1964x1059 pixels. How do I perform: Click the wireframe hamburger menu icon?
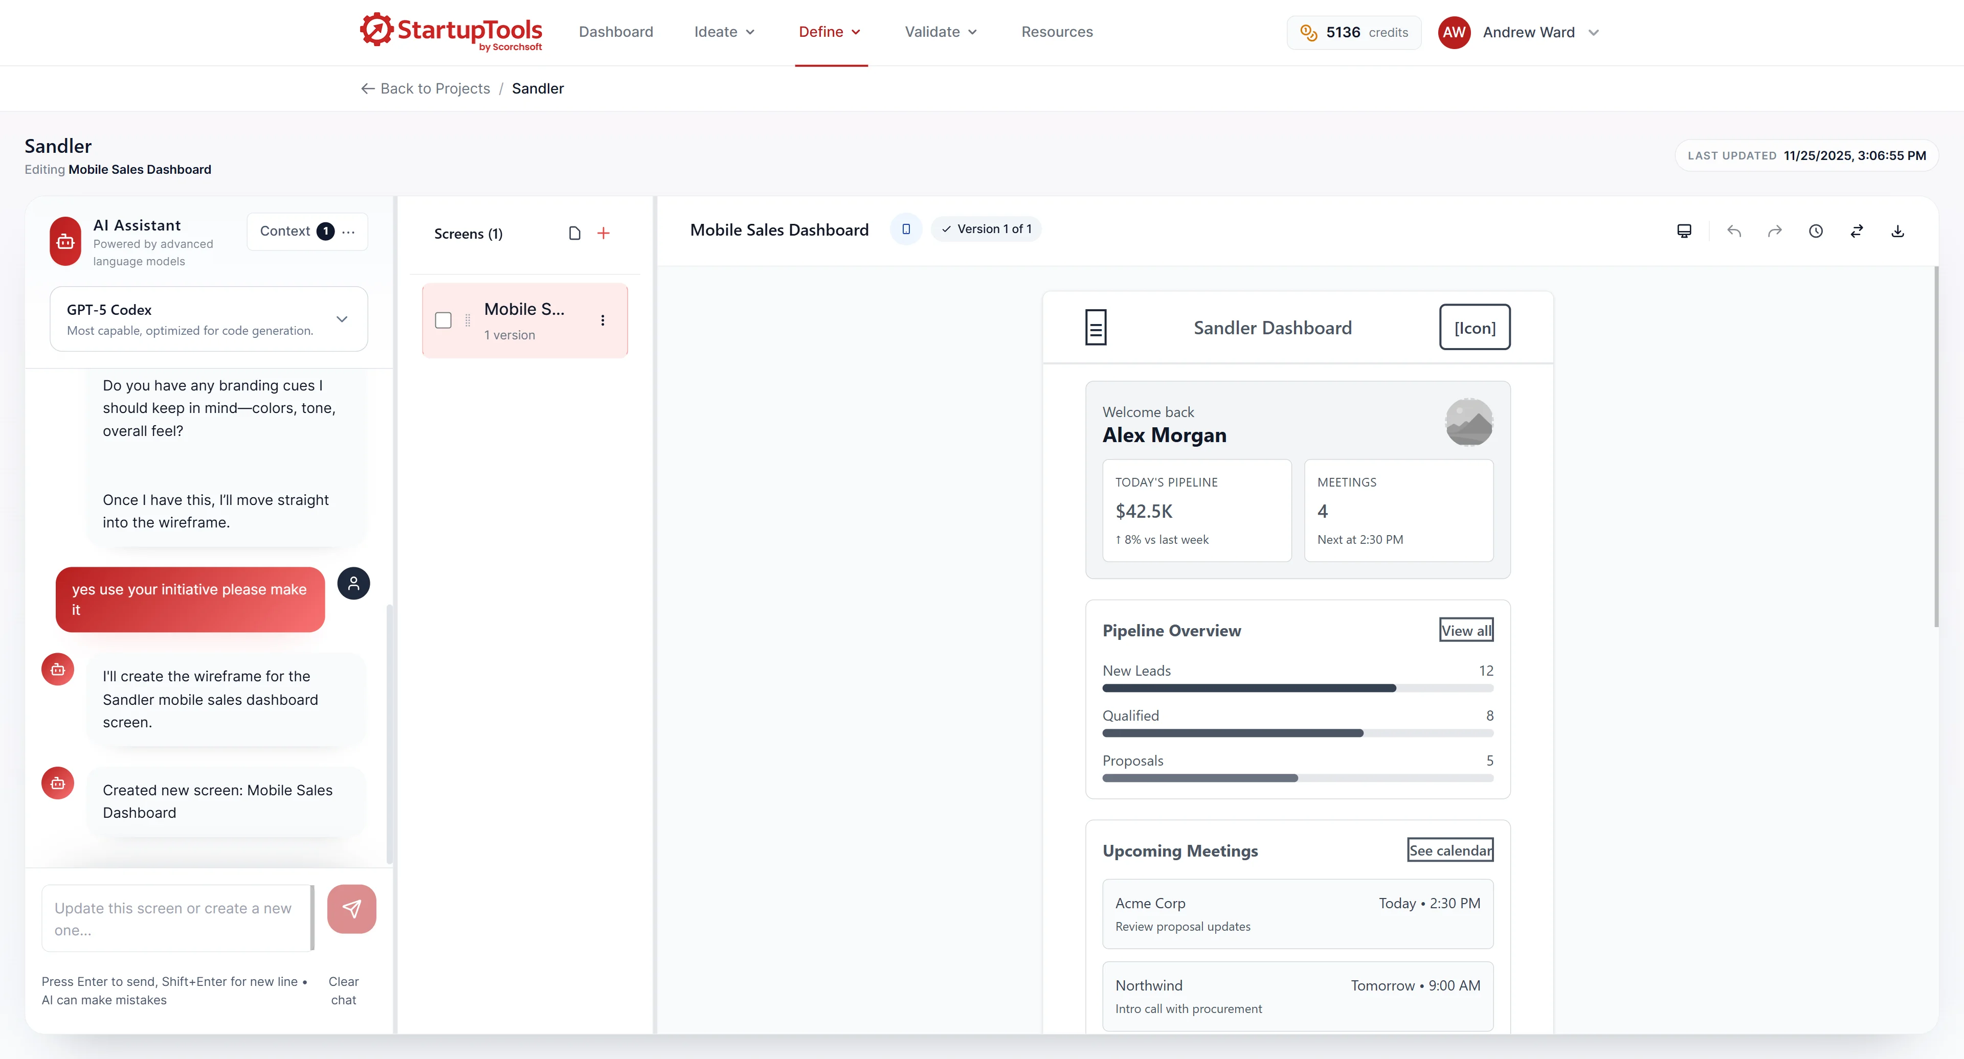point(1096,328)
